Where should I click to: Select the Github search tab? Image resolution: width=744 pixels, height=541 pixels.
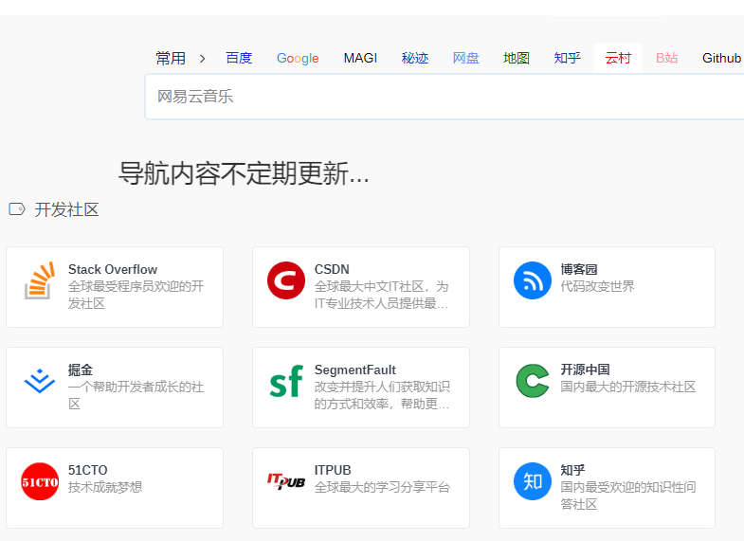(x=721, y=58)
